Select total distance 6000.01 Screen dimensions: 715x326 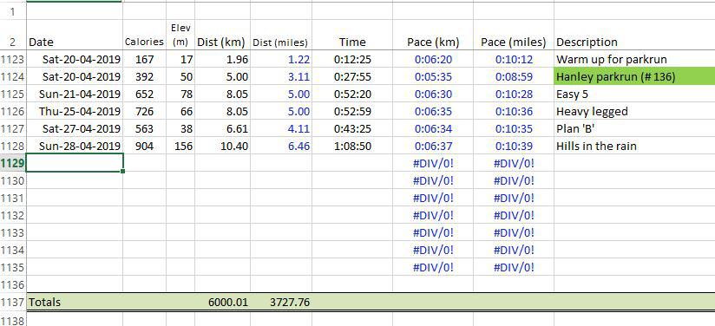222,302
